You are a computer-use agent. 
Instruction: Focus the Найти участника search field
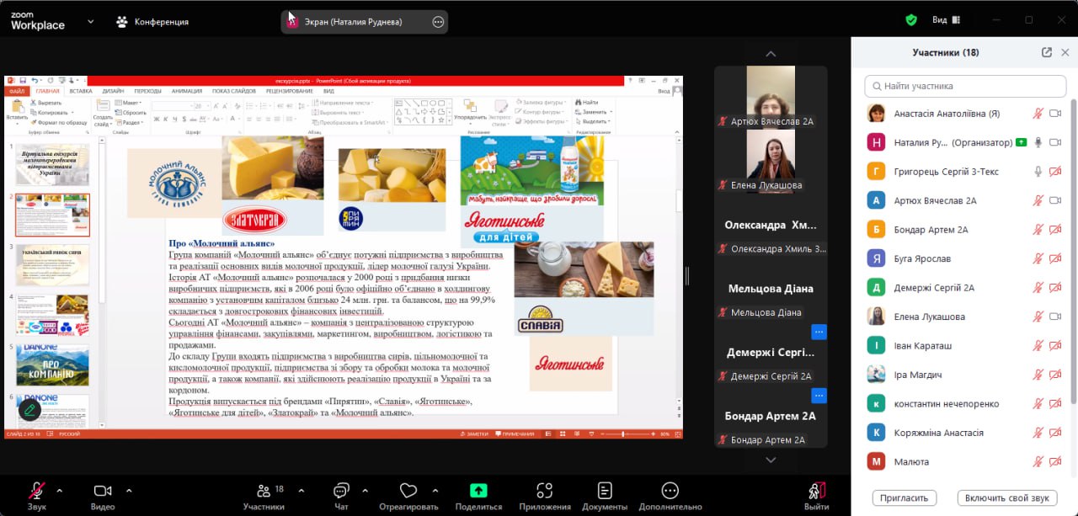965,86
